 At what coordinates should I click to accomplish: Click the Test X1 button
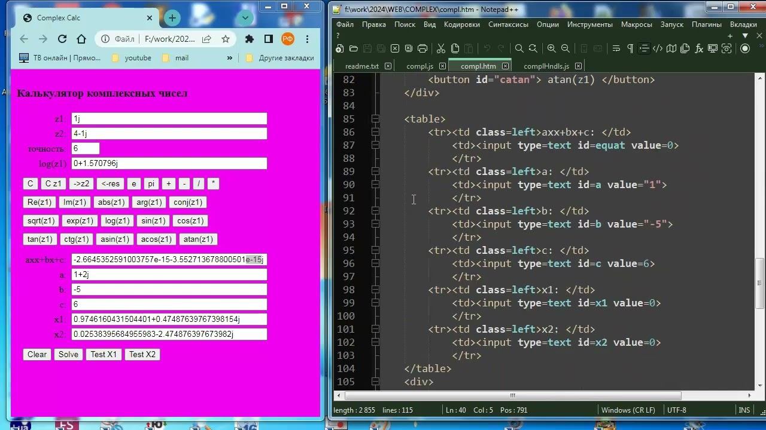[104, 354]
